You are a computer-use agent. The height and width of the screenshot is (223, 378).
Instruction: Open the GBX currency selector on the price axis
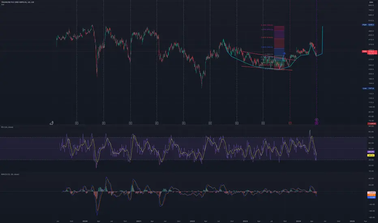pos(371,2)
